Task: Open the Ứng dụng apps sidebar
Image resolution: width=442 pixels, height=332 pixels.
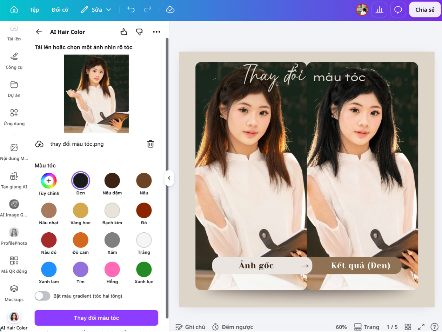Action: pos(14,117)
